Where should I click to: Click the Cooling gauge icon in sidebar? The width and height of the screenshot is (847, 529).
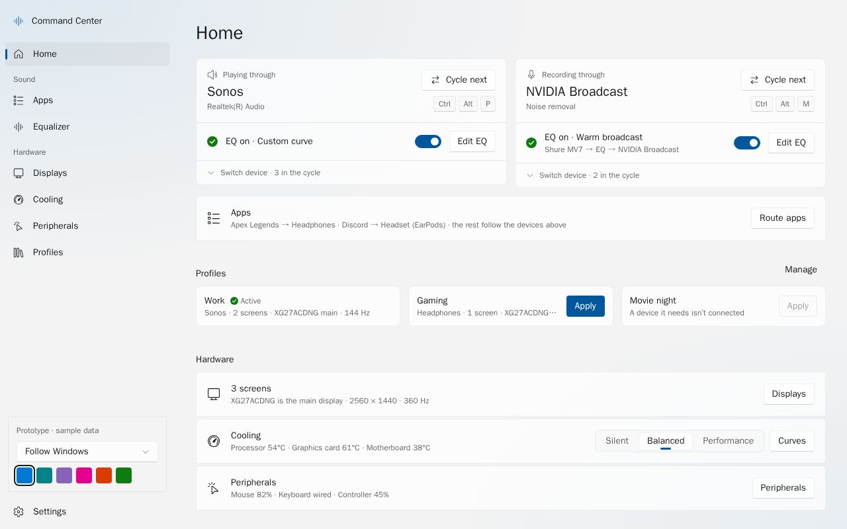pos(19,200)
